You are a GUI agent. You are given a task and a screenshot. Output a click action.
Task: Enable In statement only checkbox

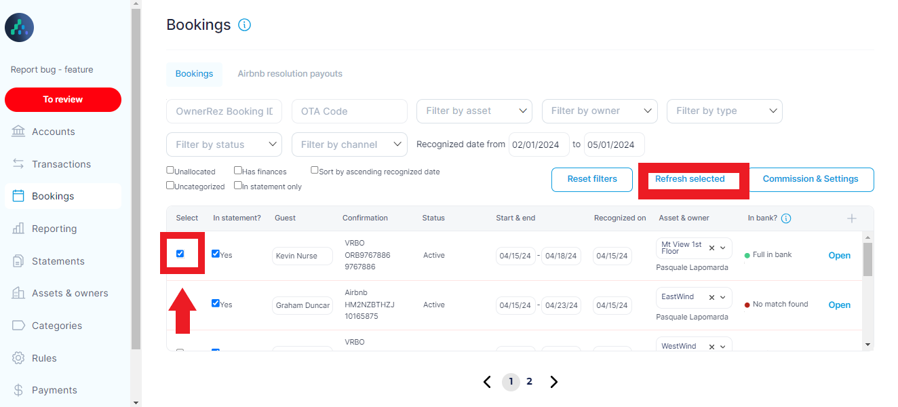[238, 185]
